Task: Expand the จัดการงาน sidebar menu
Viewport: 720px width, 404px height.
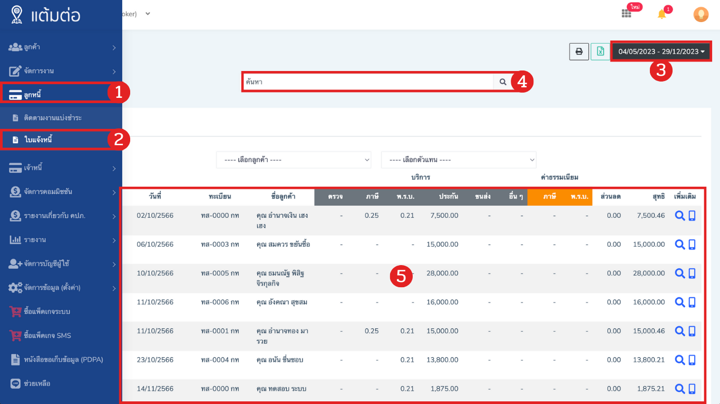Action: (x=61, y=71)
